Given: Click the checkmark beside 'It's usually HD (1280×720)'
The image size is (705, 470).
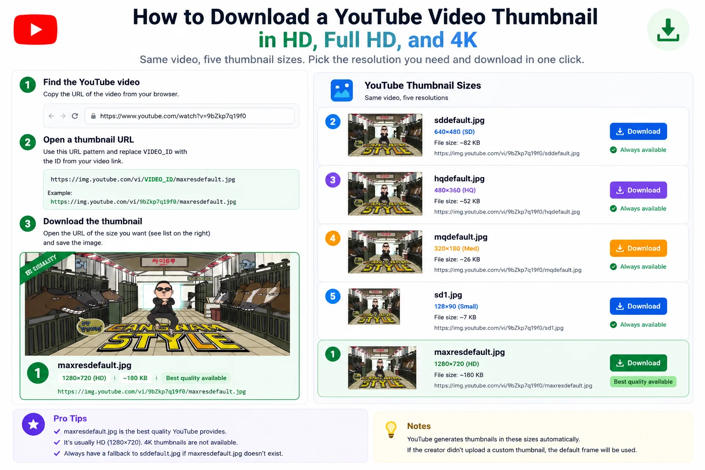Looking at the screenshot, I should pos(57,442).
